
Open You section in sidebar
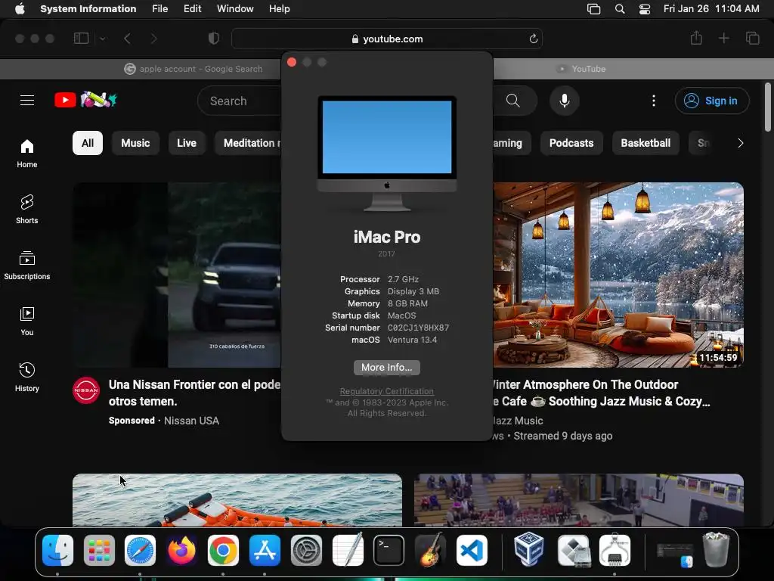pyautogui.click(x=27, y=321)
